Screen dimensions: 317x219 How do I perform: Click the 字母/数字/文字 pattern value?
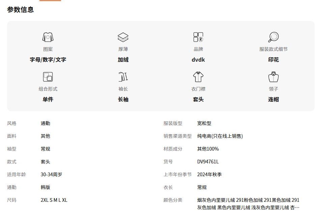48,60
